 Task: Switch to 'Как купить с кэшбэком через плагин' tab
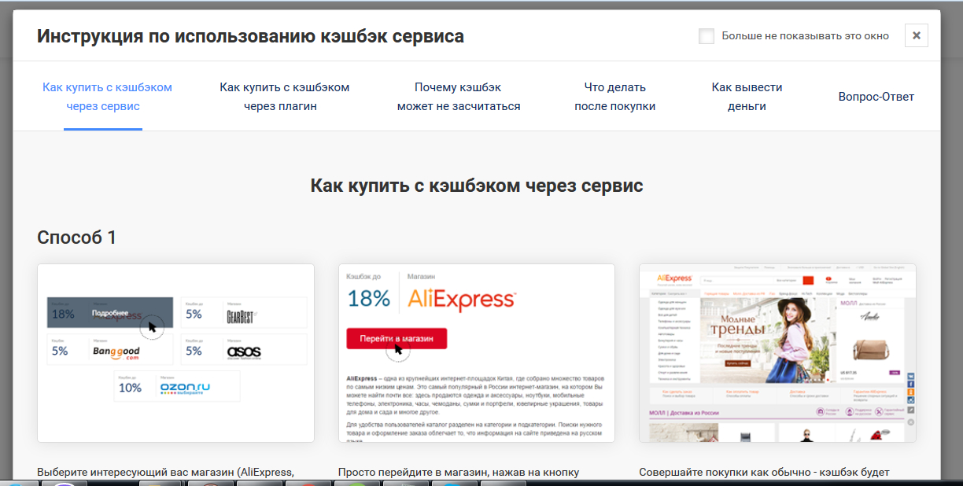(x=285, y=97)
